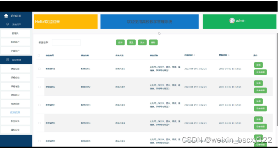Check the box for row 教室编号5
The image size is (278, 148).
coord(39,141)
